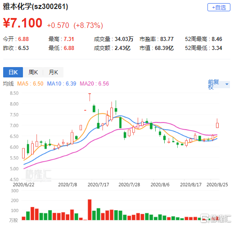Switch to the 日K daily chart tab
The image size is (234, 226).
(13, 72)
